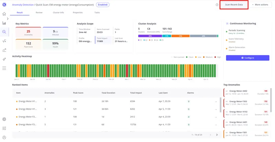
Task: Click the High legend entry in heatmap
Action: (218, 57)
